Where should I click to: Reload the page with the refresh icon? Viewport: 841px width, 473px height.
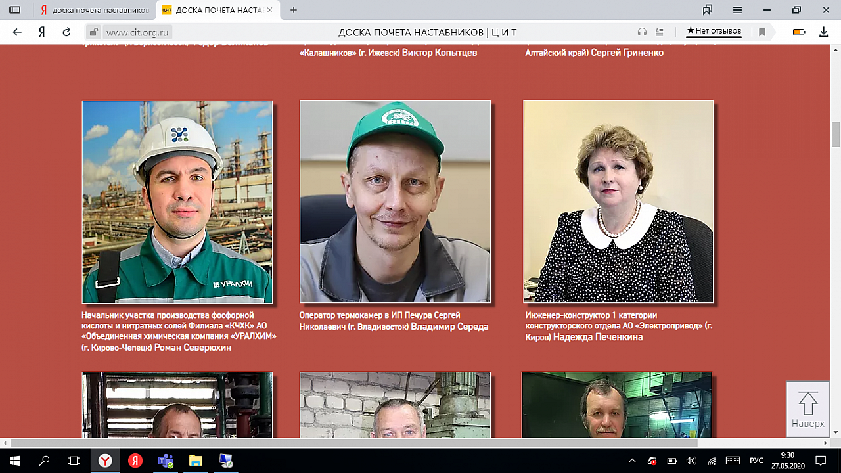point(66,32)
